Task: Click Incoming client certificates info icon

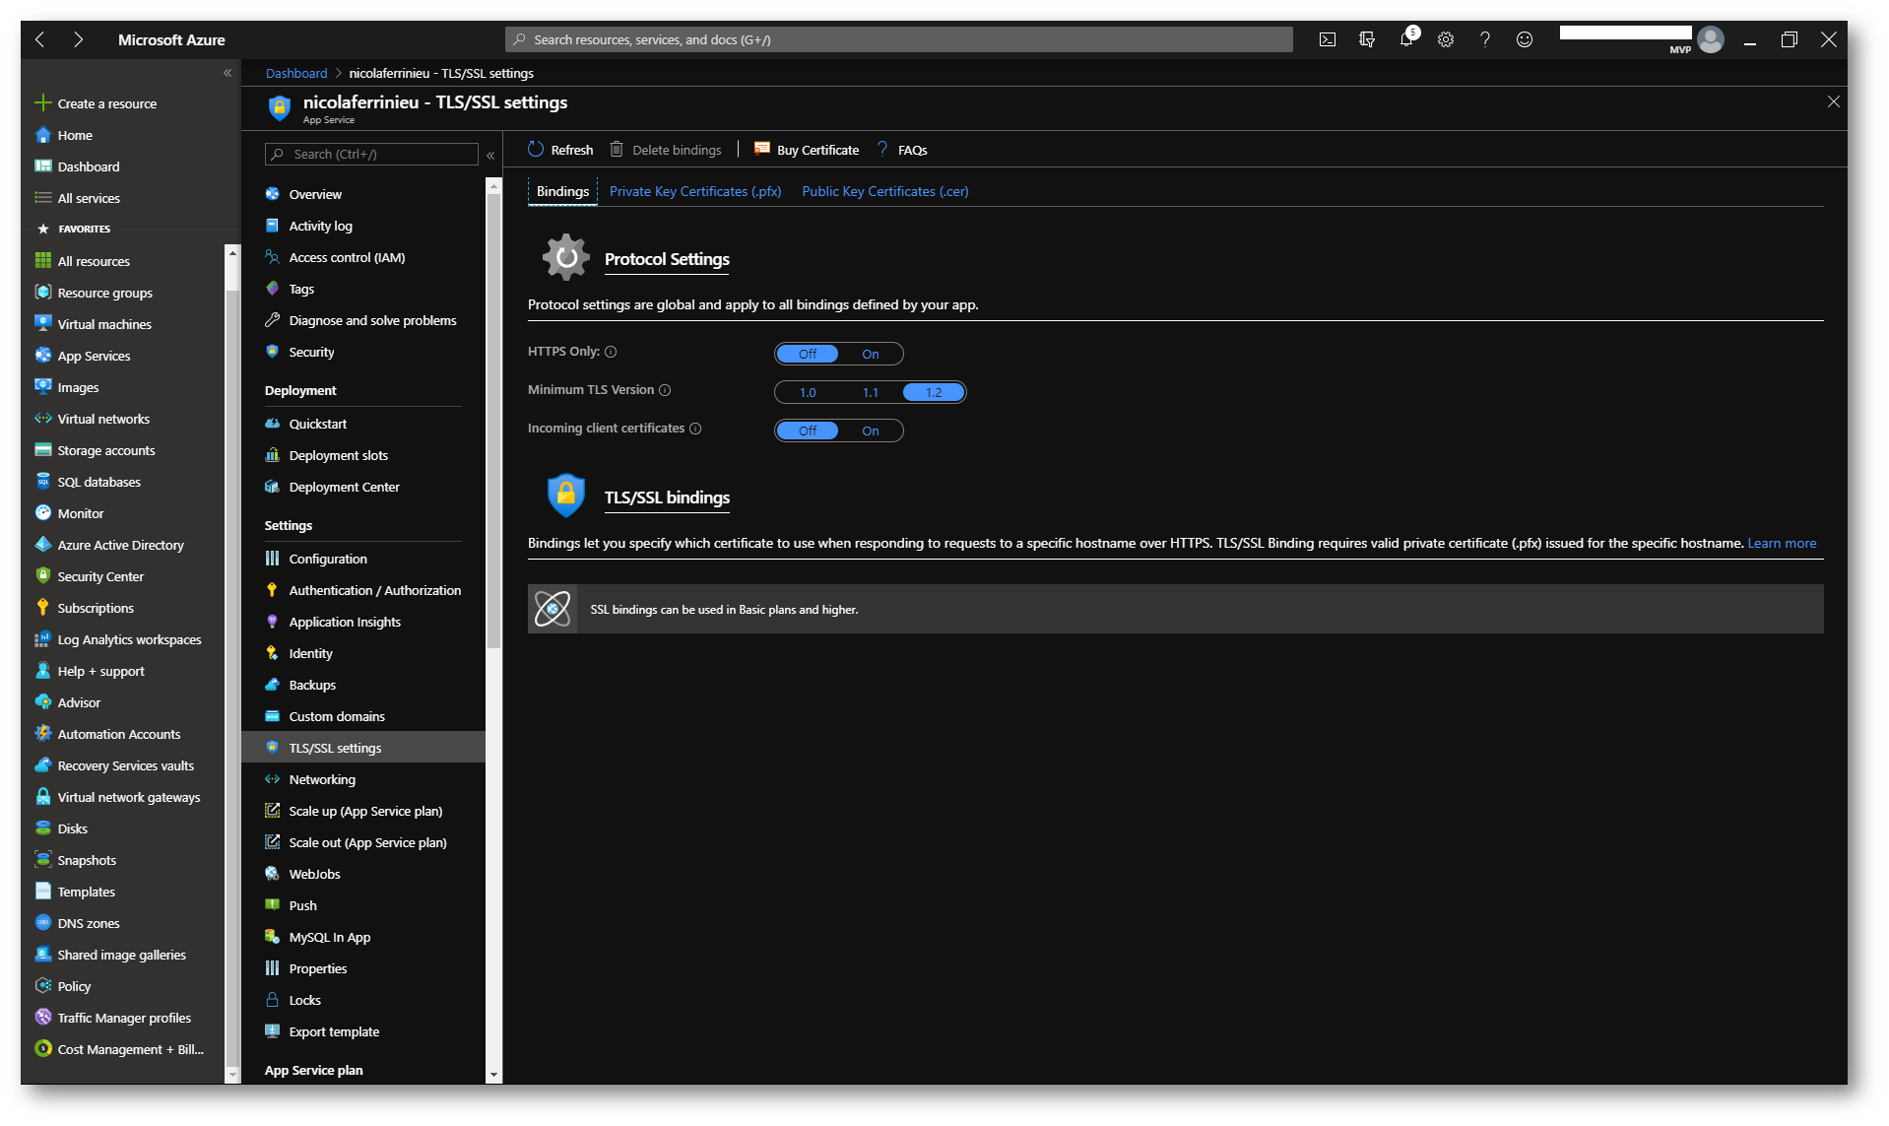Action: click(x=695, y=429)
